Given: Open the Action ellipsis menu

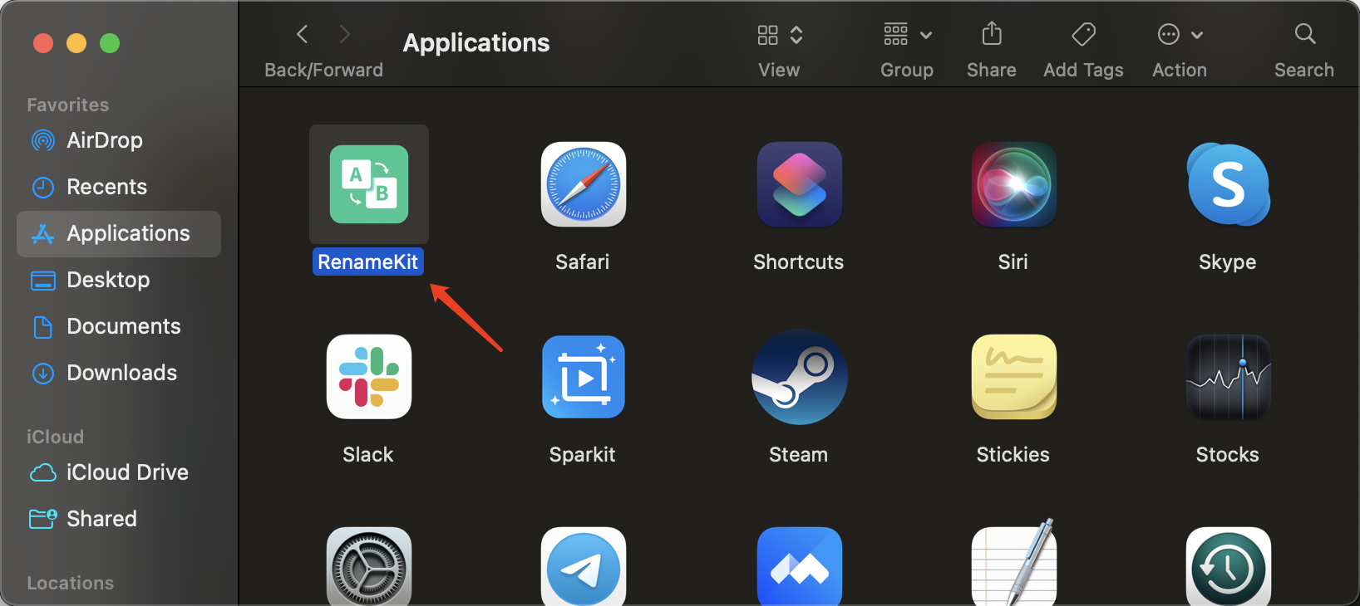Looking at the screenshot, I should (x=1180, y=34).
